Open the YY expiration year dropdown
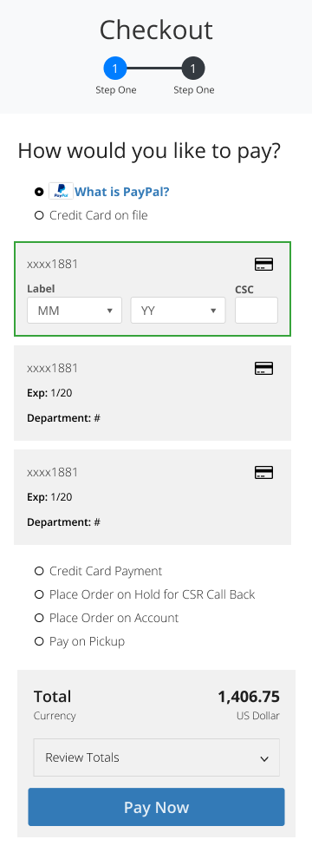Viewport: 312px width, 859px height. pyautogui.click(x=178, y=311)
